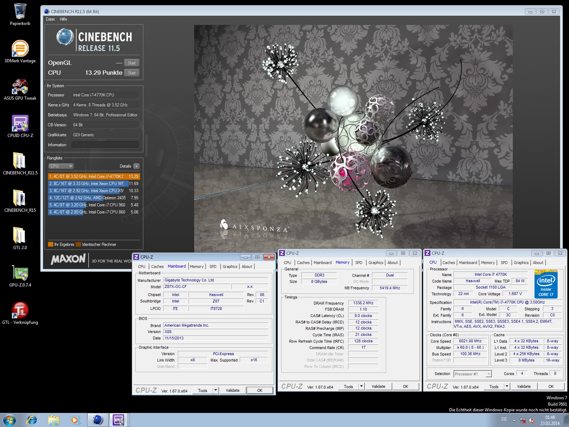The height and width of the screenshot is (427, 569).
Task: Open SPD tab in Mainboard CPU-Z window
Action: click(x=213, y=267)
